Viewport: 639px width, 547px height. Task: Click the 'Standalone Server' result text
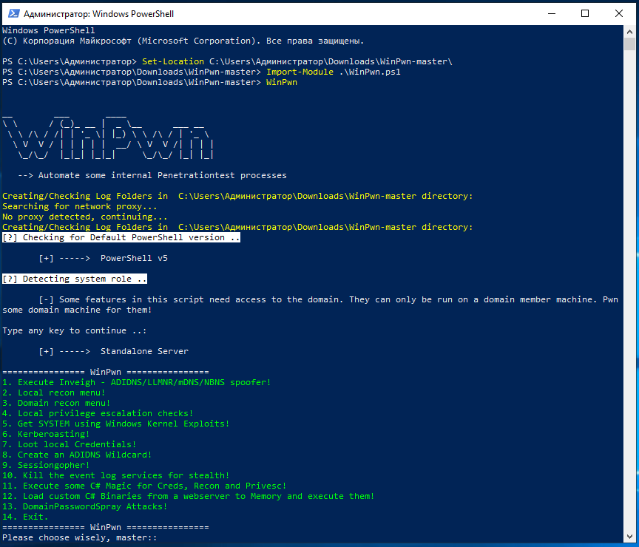click(144, 351)
